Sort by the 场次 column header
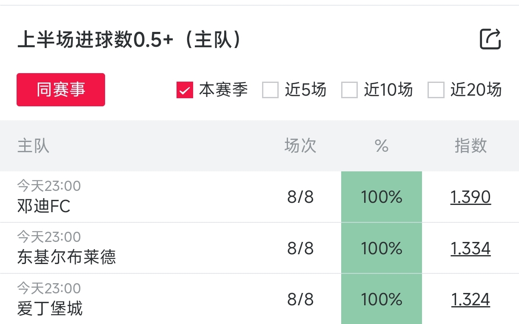The image size is (519, 324). pos(300,146)
